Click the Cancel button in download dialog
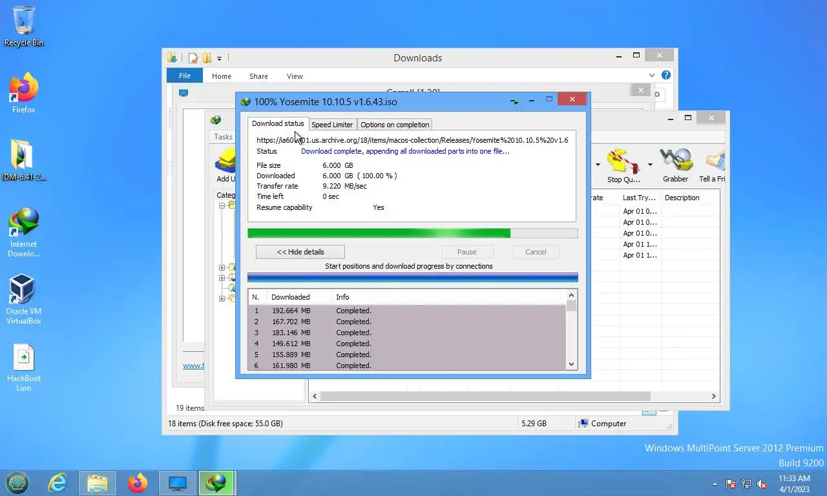 click(536, 252)
